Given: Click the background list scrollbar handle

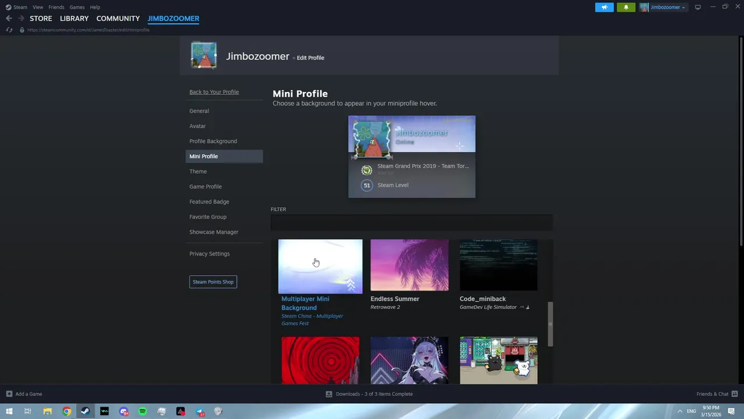Looking at the screenshot, I should point(550,325).
